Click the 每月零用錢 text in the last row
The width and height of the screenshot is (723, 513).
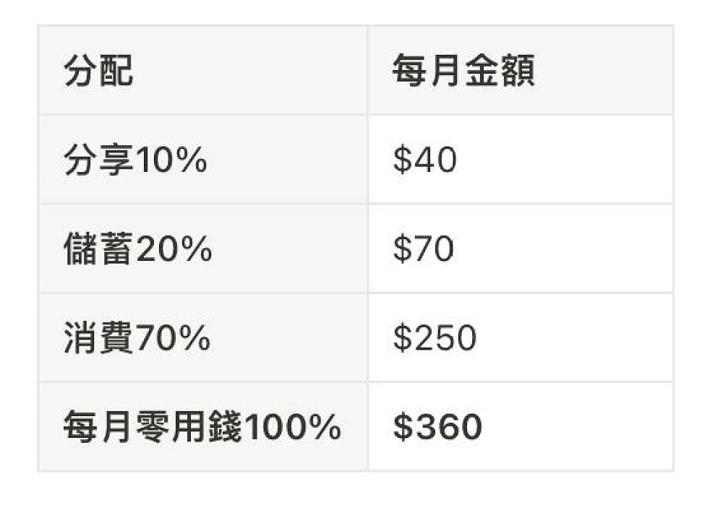pos(153,427)
